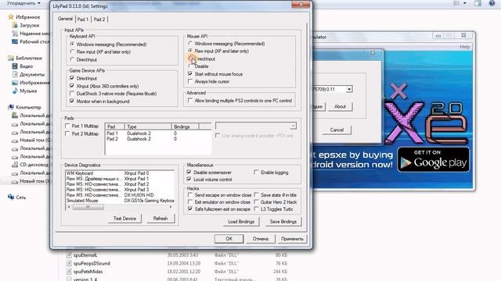Image resolution: width=501 pixels, height=281 pixels.
Task: Select spuPeopsDSound file icon
Action: coord(69,264)
